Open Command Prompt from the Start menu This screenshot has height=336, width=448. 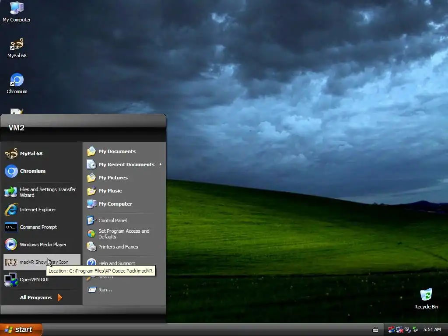click(42, 227)
